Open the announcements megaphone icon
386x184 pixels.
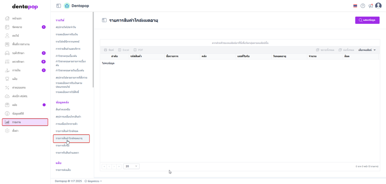[370, 6]
